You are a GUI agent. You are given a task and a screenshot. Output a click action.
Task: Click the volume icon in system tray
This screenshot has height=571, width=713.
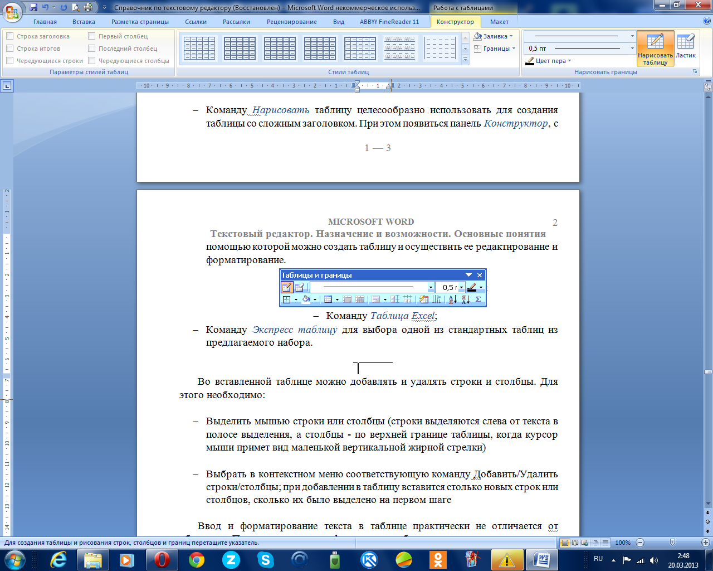pyautogui.click(x=653, y=560)
